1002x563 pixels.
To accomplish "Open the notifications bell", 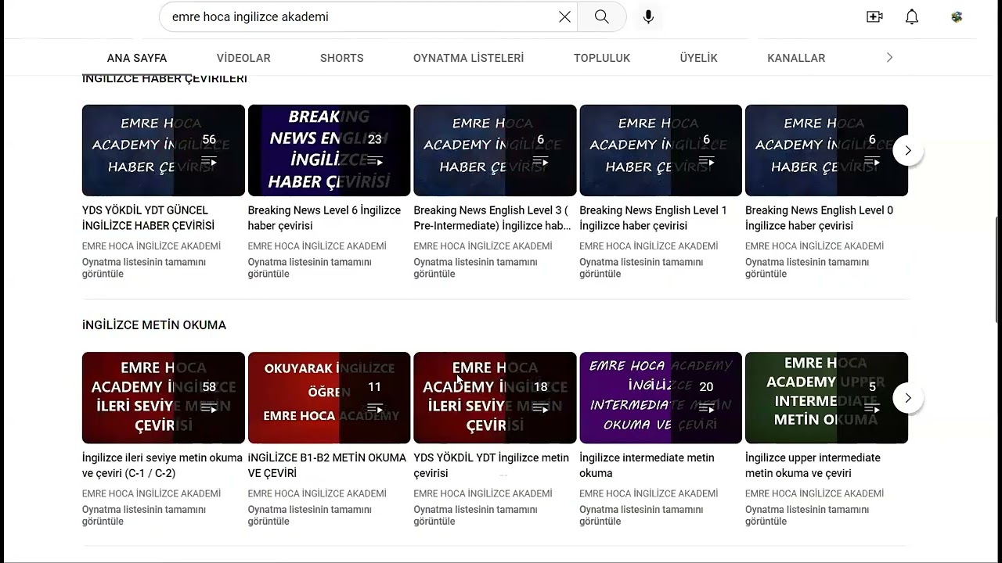I will tap(912, 16).
